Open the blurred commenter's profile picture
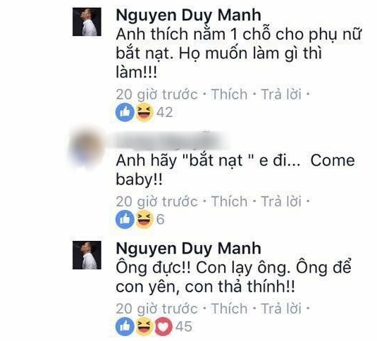 click(x=87, y=147)
